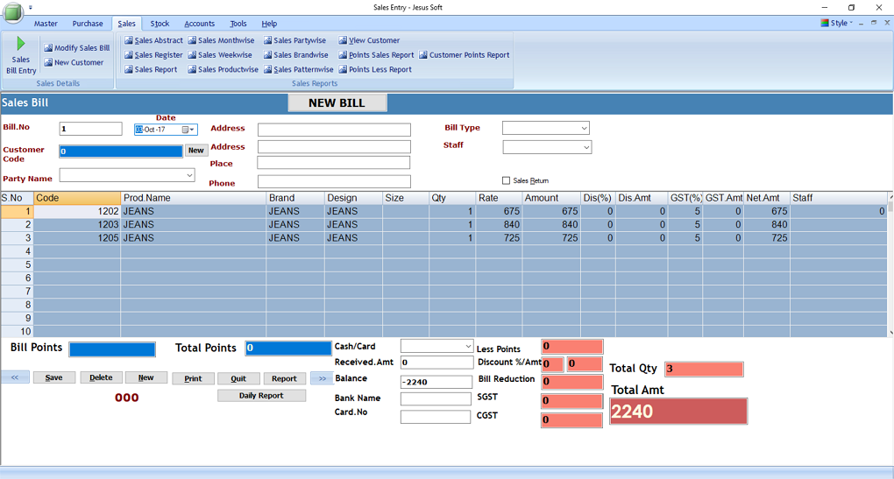Enable the Sales Return checkbox
Image resolution: width=894 pixels, height=479 pixels.
[x=507, y=180]
